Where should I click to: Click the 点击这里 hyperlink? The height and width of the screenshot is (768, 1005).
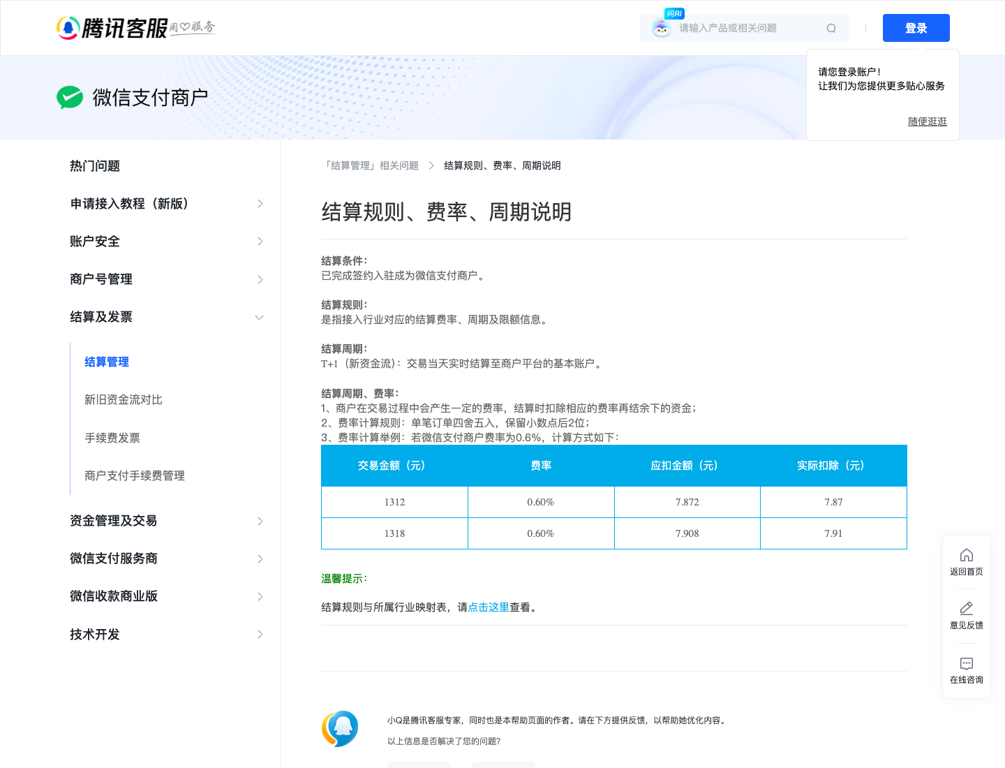point(489,607)
